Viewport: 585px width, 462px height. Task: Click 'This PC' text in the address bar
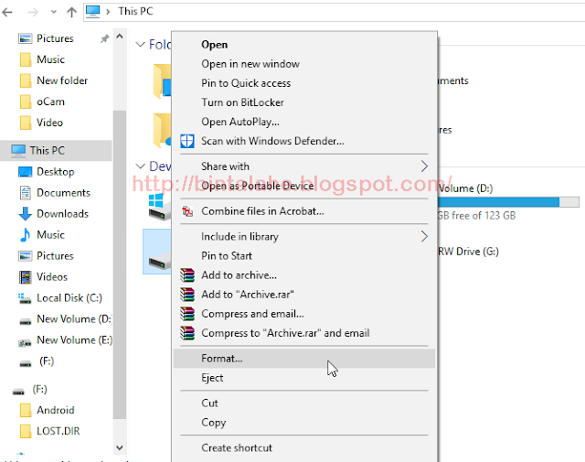tap(136, 11)
